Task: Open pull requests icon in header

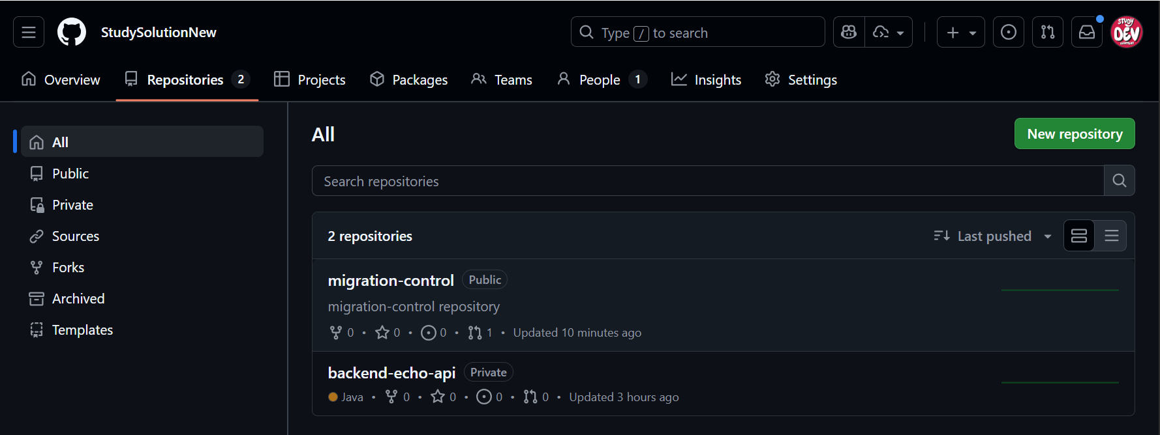Action: (x=1047, y=32)
